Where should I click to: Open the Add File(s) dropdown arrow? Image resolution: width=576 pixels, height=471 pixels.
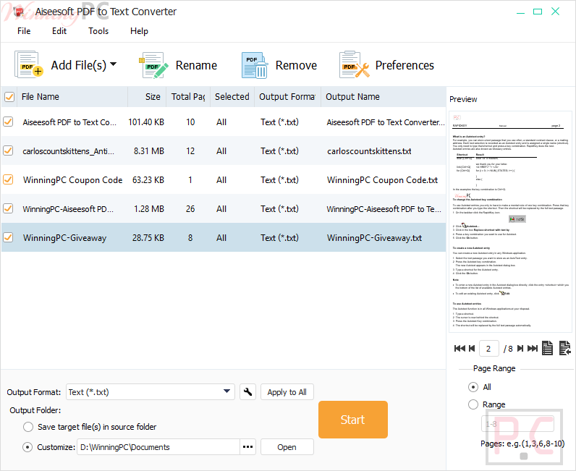[114, 64]
